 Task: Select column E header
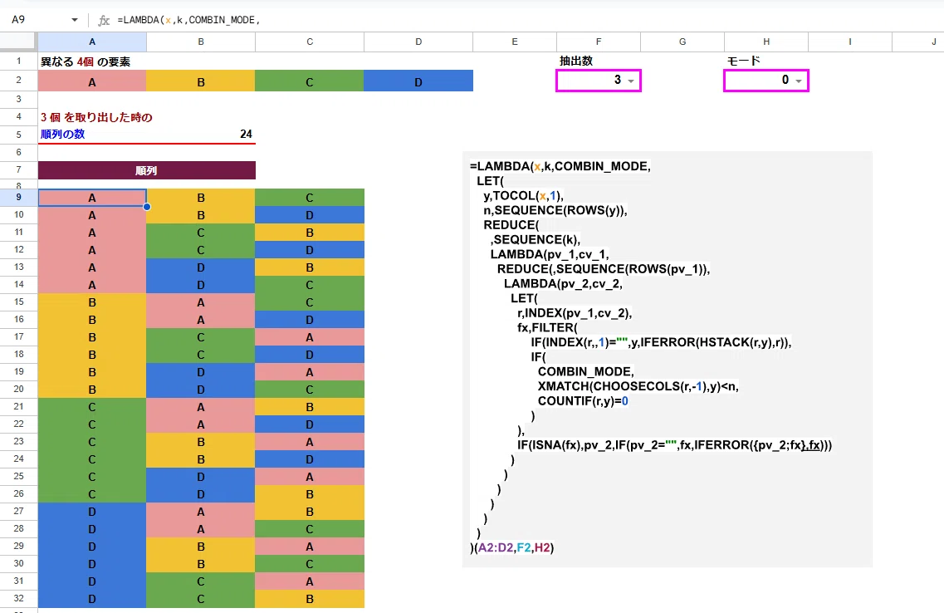(x=515, y=42)
